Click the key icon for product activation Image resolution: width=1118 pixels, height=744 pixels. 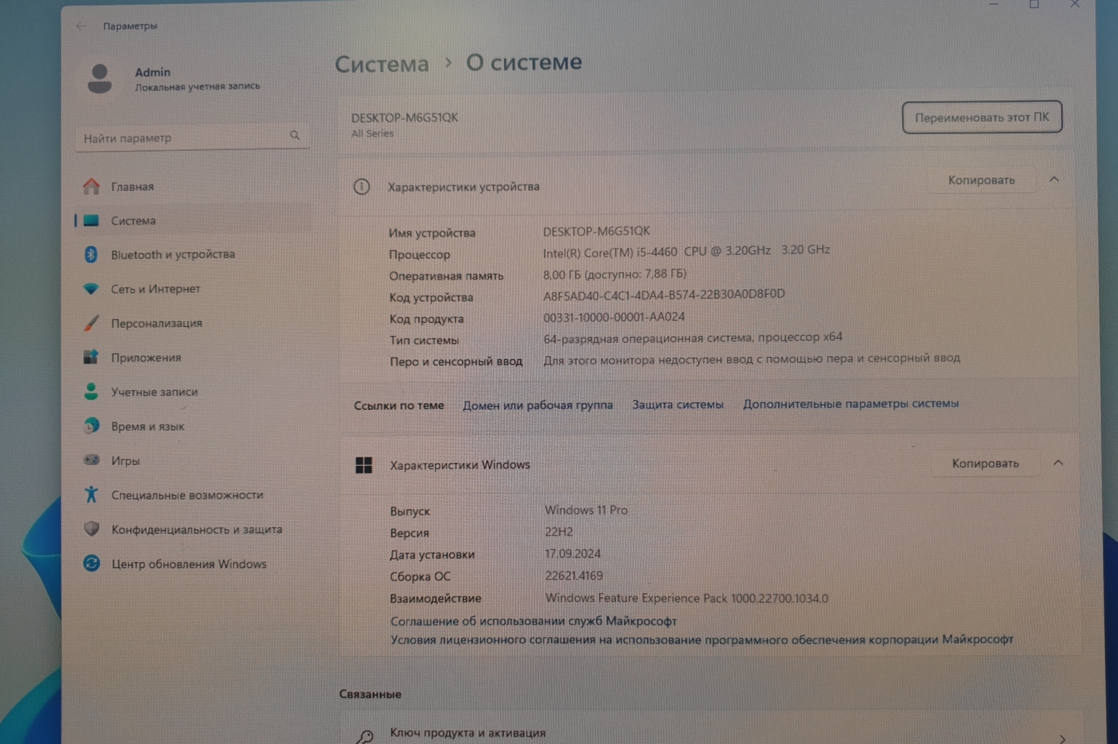(x=365, y=736)
